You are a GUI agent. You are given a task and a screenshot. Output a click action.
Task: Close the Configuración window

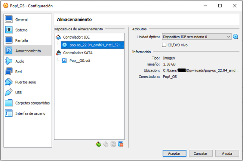click(x=235, y=6)
